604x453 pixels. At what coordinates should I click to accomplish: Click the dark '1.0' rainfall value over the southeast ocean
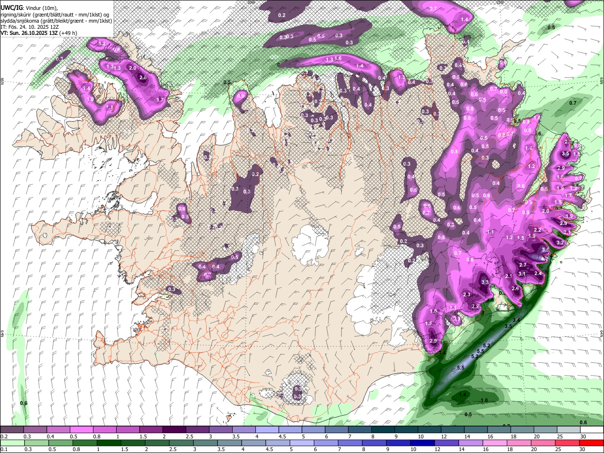pyautogui.click(x=484, y=400)
